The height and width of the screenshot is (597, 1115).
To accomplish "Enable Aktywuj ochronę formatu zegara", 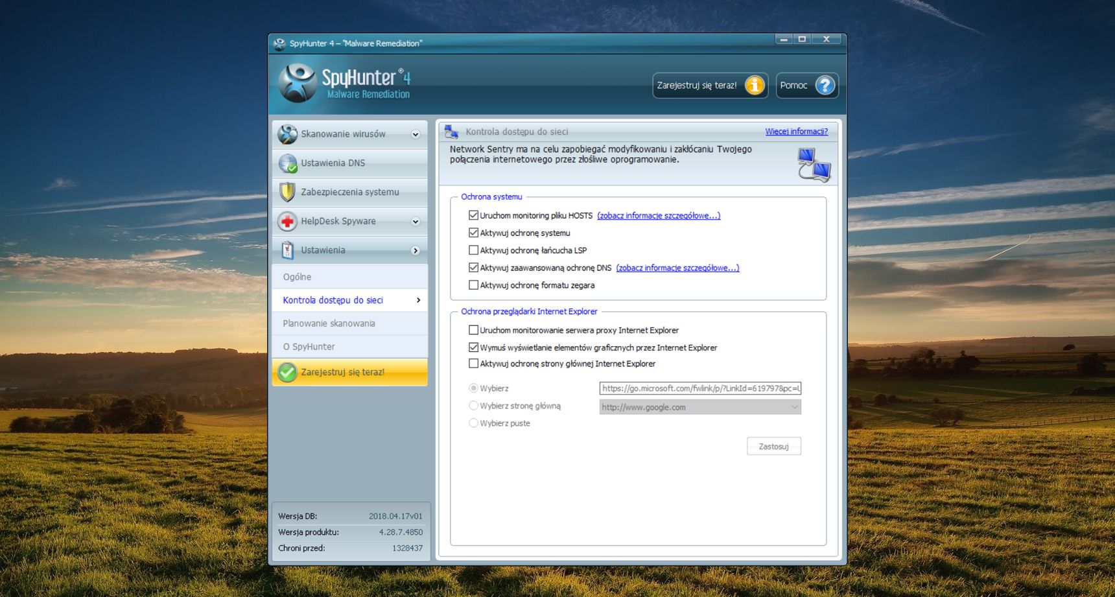I will (x=473, y=285).
